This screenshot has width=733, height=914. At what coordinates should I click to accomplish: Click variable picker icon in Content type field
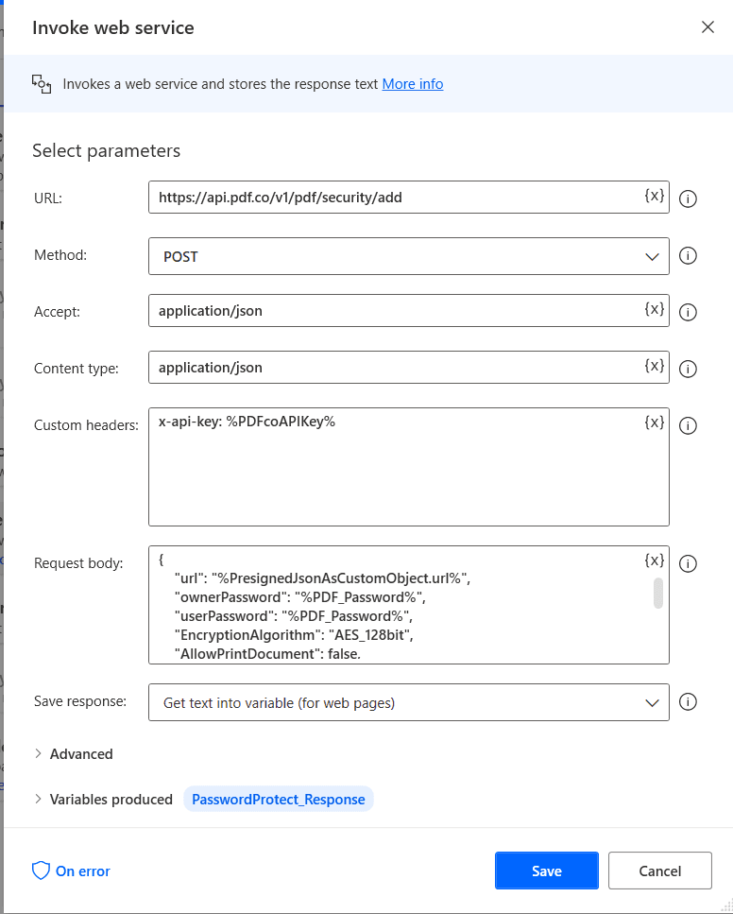(654, 366)
